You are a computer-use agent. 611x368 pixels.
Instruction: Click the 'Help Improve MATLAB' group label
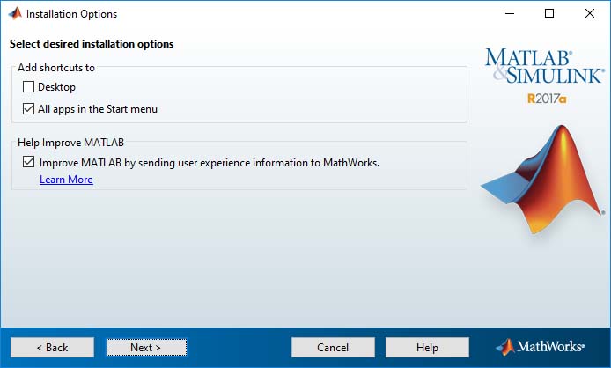point(71,143)
